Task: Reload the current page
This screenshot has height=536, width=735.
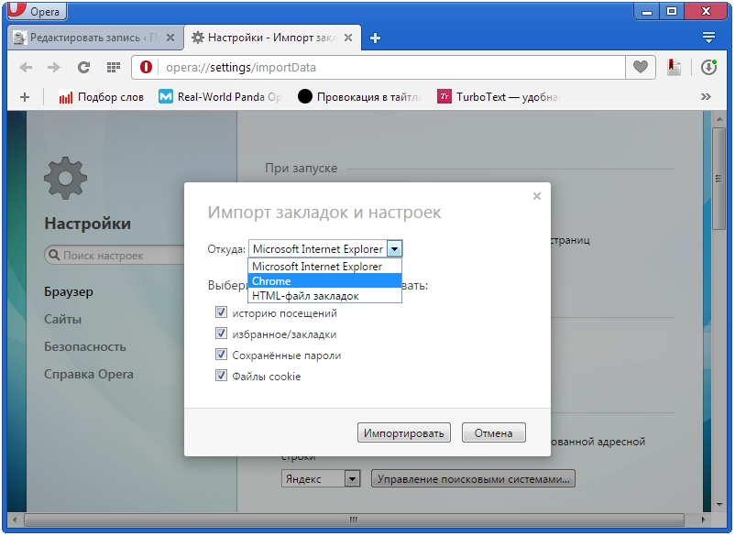Action: pyautogui.click(x=83, y=68)
